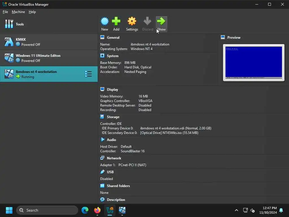Open the USB section header link
Screen dimensions: 289x217
tap(110, 172)
